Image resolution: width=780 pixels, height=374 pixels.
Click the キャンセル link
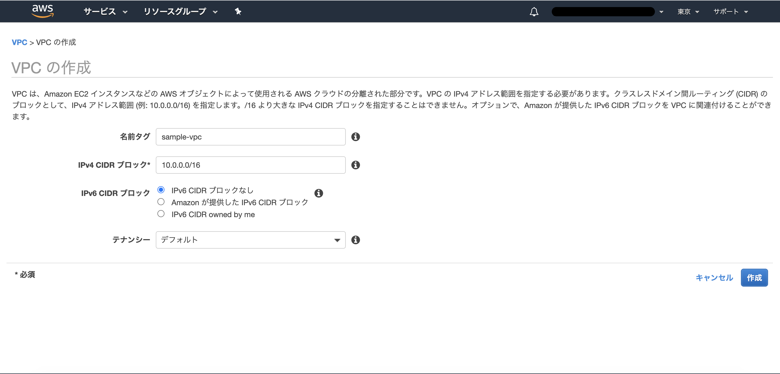(x=714, y=277)
